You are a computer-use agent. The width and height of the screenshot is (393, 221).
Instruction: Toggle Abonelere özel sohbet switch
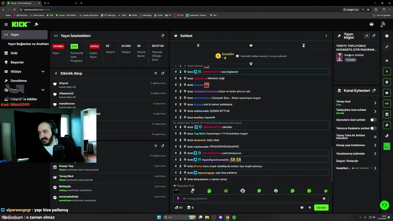point(373,120)
